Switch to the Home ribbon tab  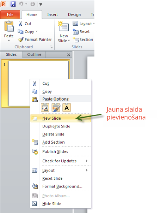pyautogui.click(x=32, y=15)
